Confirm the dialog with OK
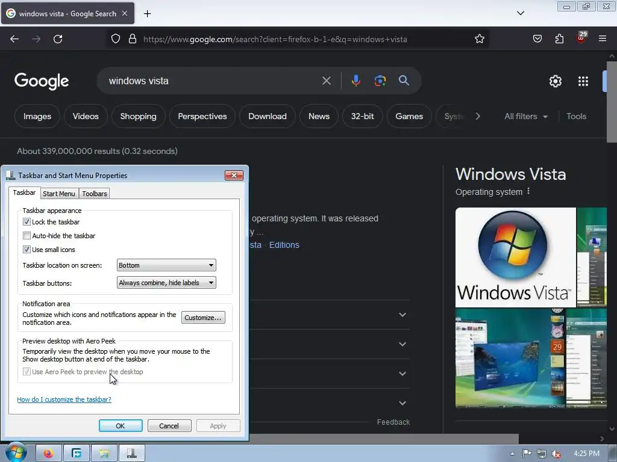The height and width of the screenshot is (462, 617). click(x=121, y=426)
